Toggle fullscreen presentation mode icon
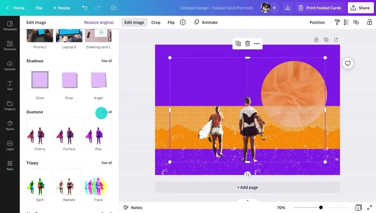Image resolution: width=376 pixels, height=213 pixels. click(x=370, y=208)
